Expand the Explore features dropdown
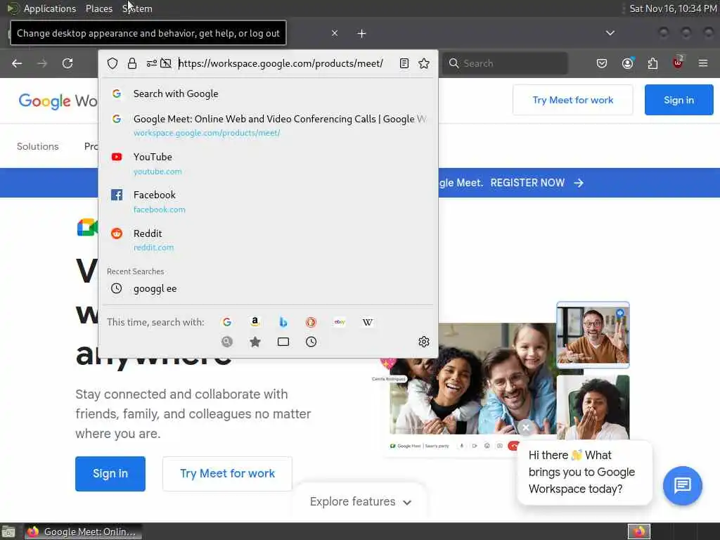Image resolution: width=720 pixels, height=540 pixels. pyautogui.click(x=361, y=501)
